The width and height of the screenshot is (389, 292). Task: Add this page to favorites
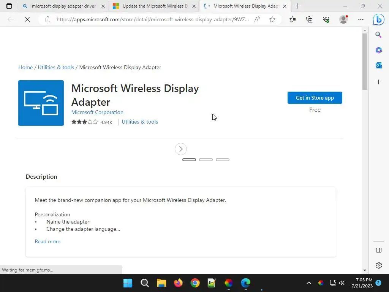[272, 19]
